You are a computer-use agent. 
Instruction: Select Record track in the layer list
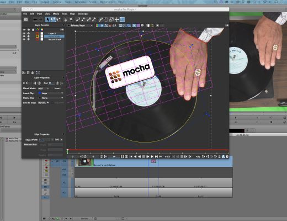pos(55,39)
